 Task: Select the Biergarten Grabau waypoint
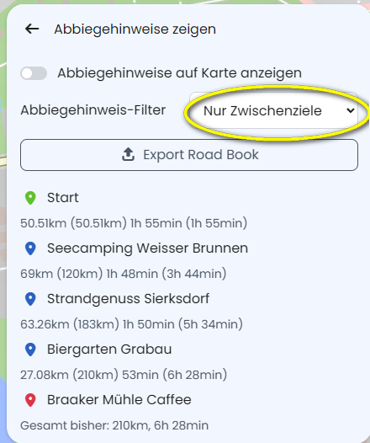pos(109,350)
